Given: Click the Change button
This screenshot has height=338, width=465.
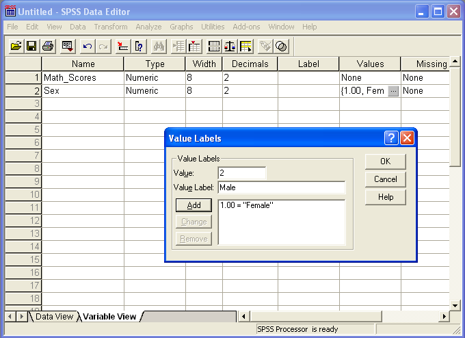Looking at the screenshot, I should [x=194, y=222].
